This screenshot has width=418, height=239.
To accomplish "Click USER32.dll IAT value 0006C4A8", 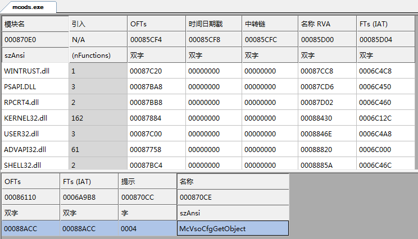I will (x=386, y=134).
